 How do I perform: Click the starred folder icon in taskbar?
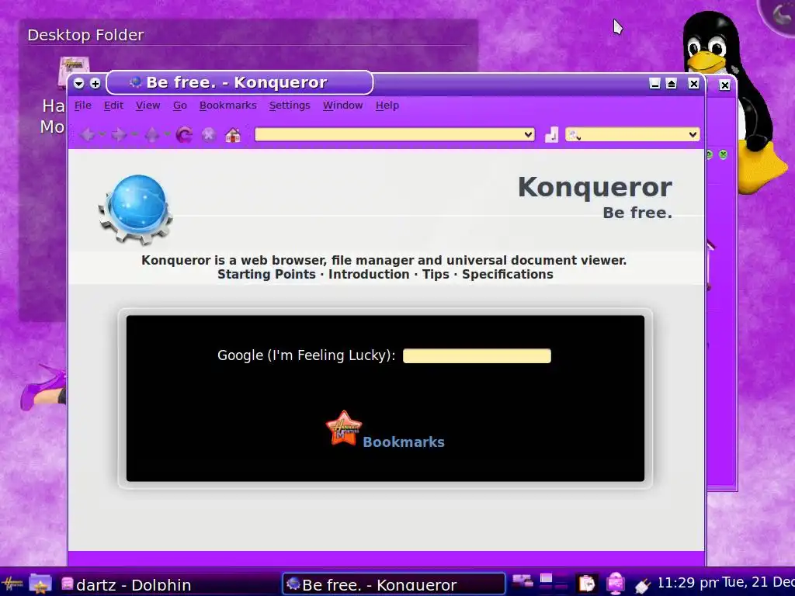pos(40,584)
